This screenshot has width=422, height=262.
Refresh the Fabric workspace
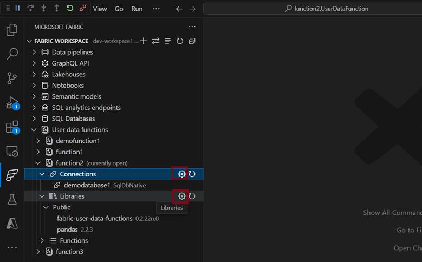point(179,41)
